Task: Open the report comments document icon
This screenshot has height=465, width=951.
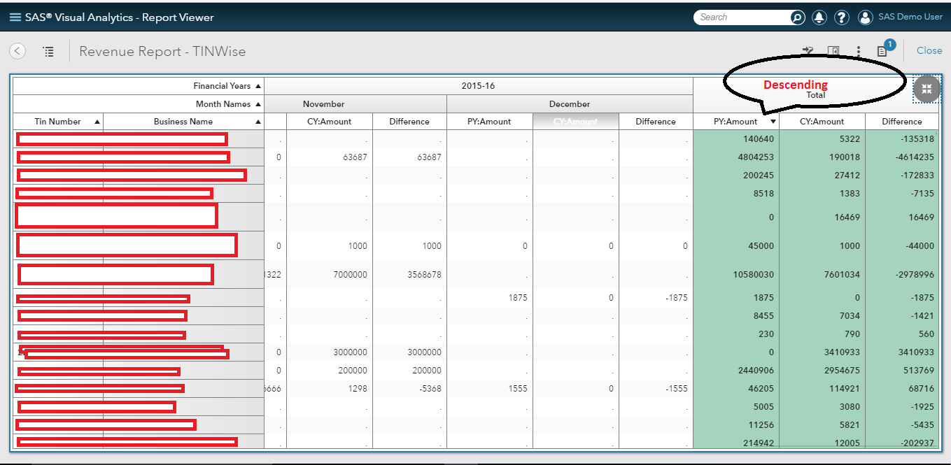Action: [882, 51]
